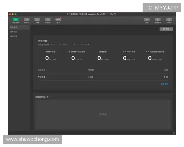Expand the 更多 dropdown in toolbar
The width and height of the screenshot is (184, 147).
(58, 20)
